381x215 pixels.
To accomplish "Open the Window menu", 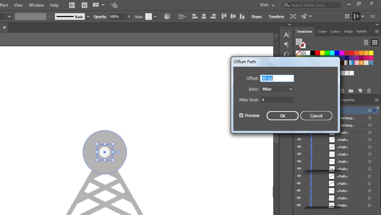I will tap(36, 5).
